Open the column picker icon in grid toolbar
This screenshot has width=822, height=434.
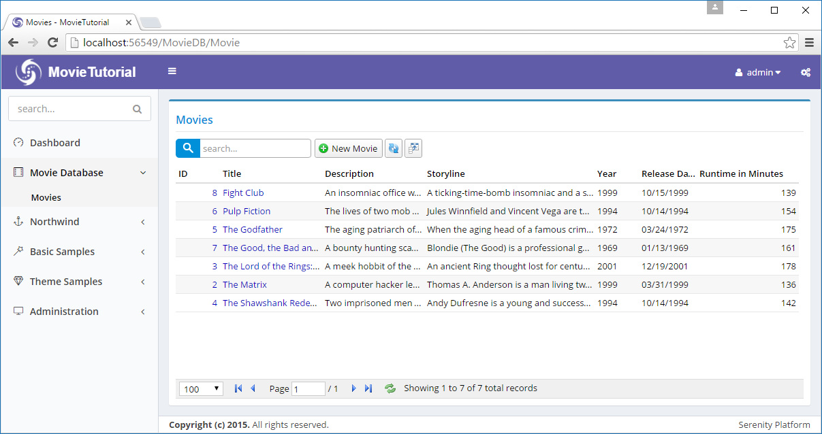413,148
